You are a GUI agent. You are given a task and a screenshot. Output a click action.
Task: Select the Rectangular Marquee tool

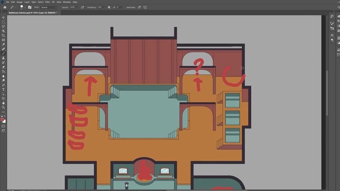click(3, 22)
